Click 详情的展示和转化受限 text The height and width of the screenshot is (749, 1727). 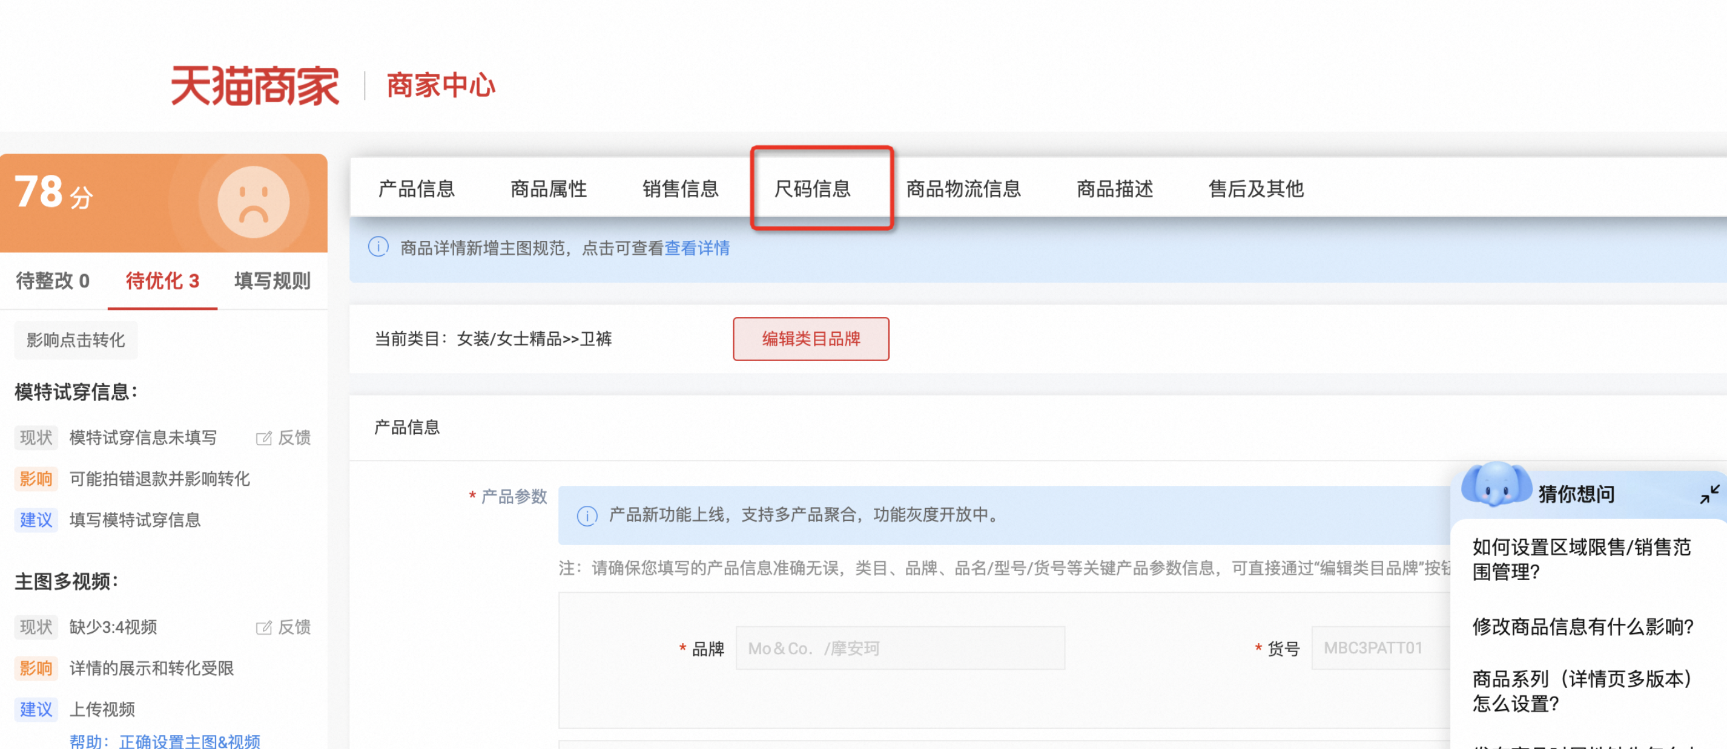point(151,668)
